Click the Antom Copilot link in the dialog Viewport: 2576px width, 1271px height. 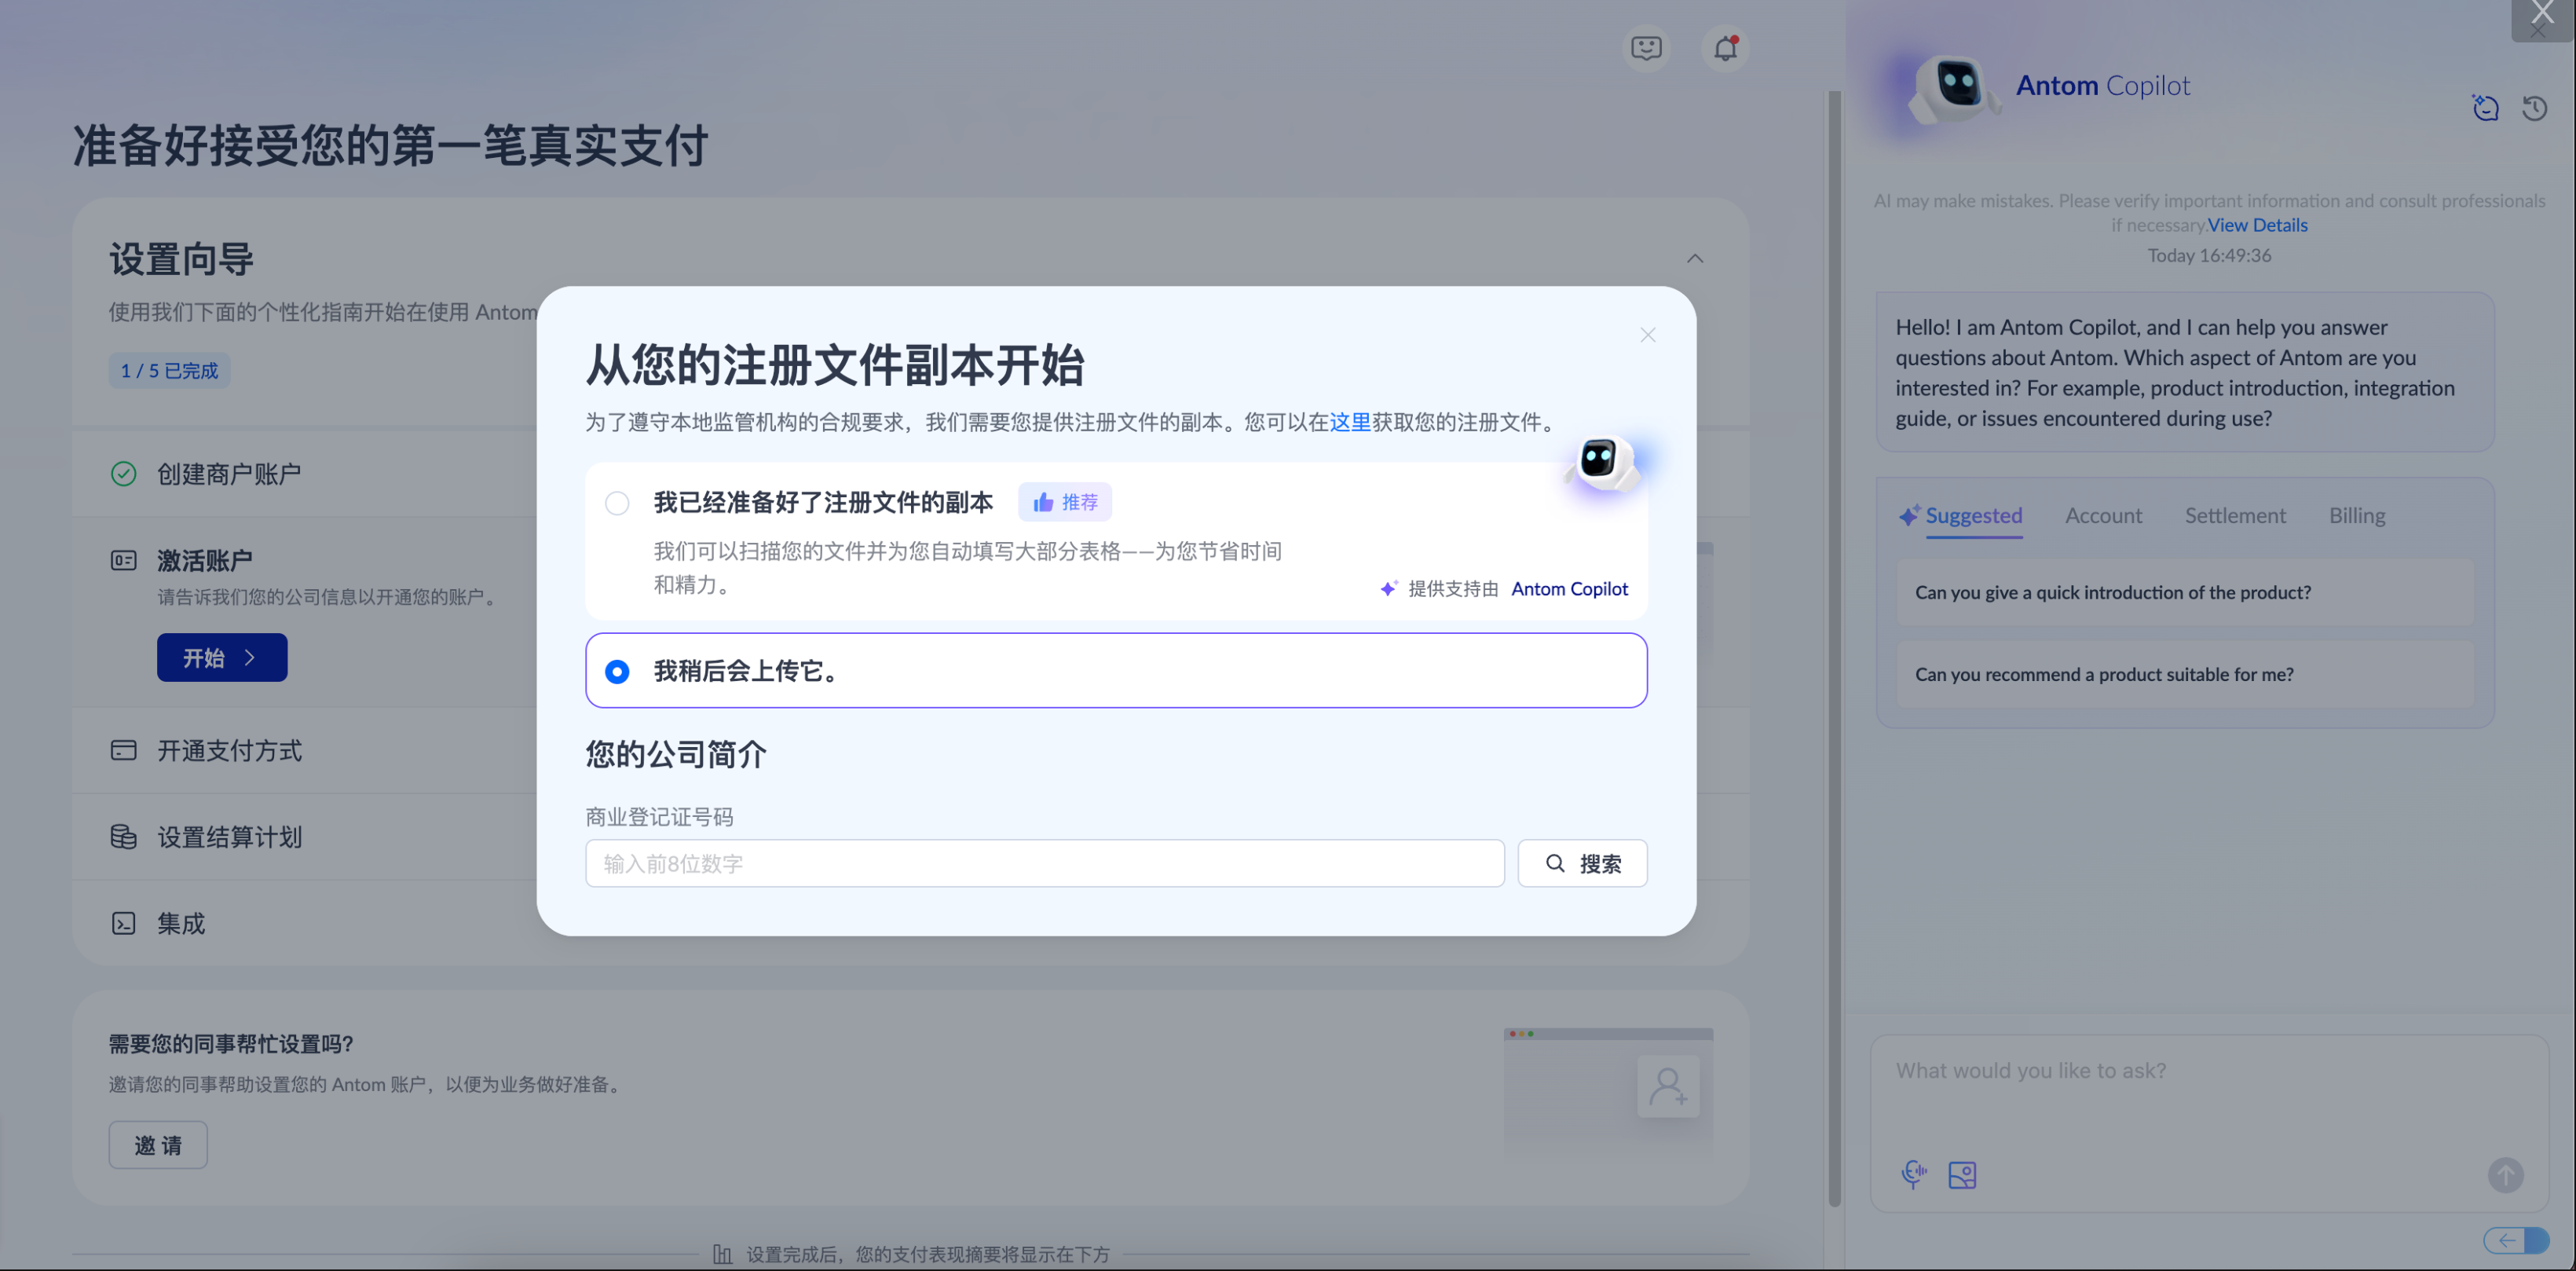[x=1569, y=589]
